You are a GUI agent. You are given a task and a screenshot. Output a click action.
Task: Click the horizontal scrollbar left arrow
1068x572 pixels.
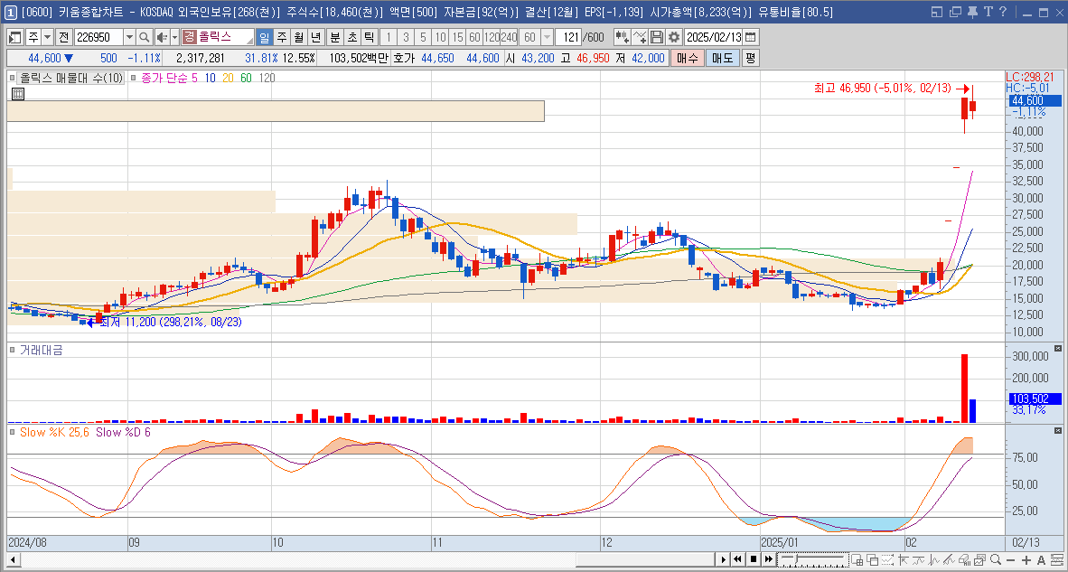pyautogui.click(x=13, y=559)
